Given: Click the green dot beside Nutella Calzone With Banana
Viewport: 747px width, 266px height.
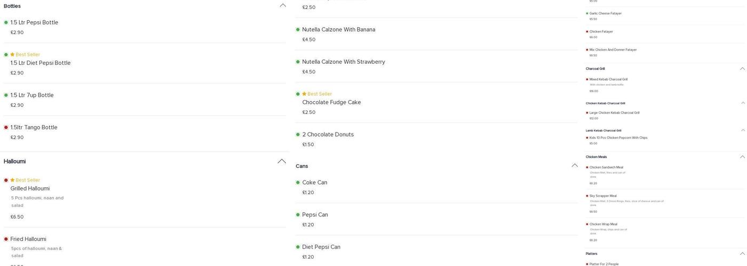Looking at the screenshot, I should (298, 30).
